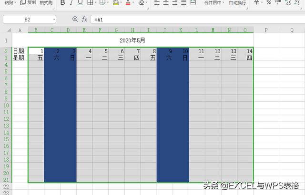Apply cell borders with the border icon
The width and height of the screenshot is (305, 195).
[x=90, y=2]
